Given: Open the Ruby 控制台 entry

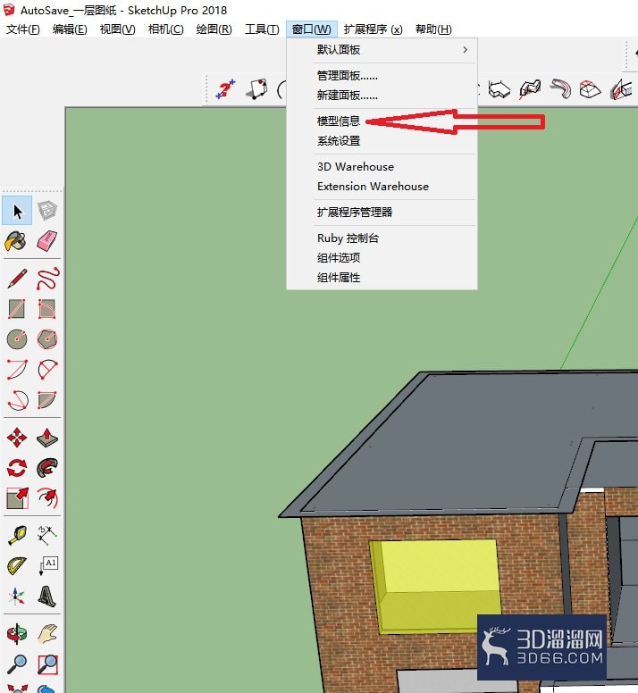Looking at the screenshot, I should pos(382,238).
